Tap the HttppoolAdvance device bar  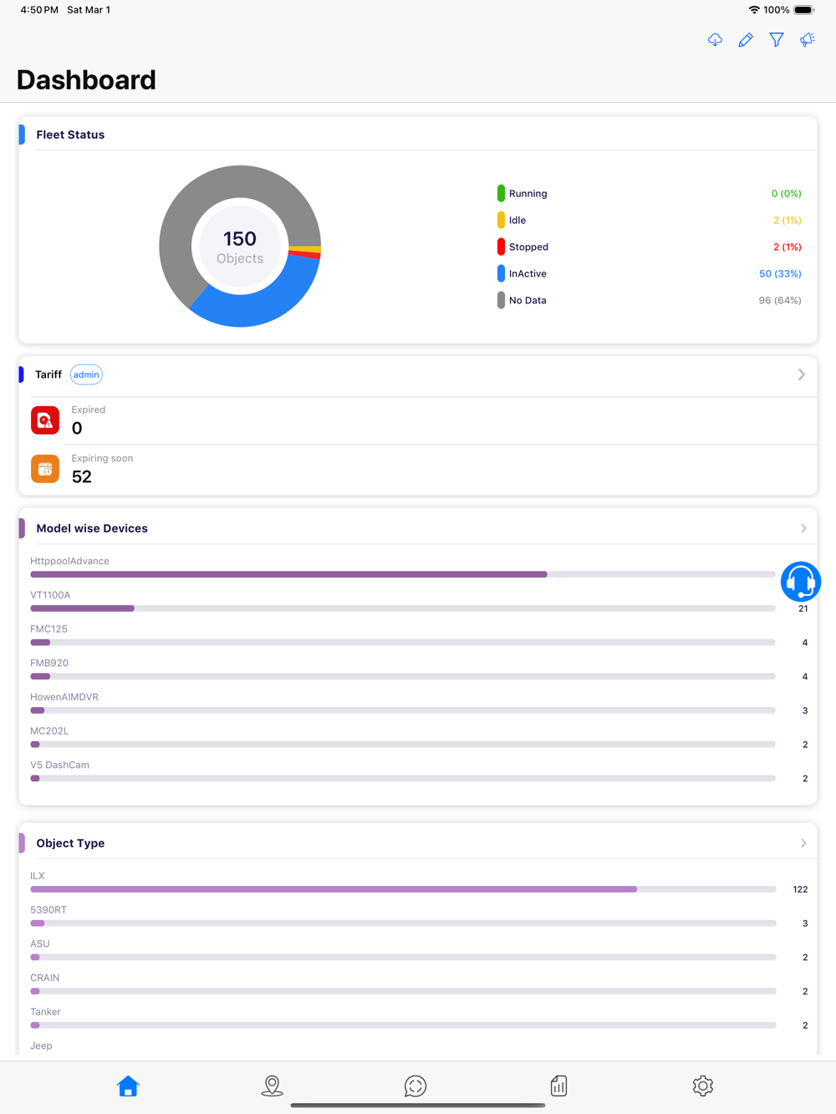coord(403,574)
